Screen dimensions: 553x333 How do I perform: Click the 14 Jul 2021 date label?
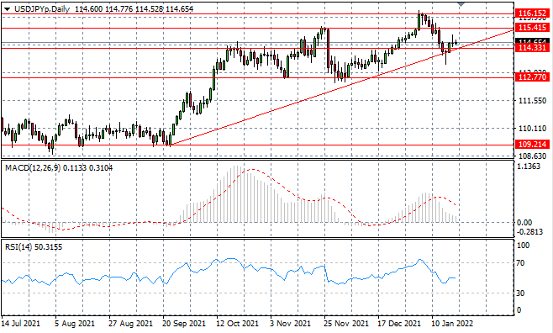tap(21, 324)
